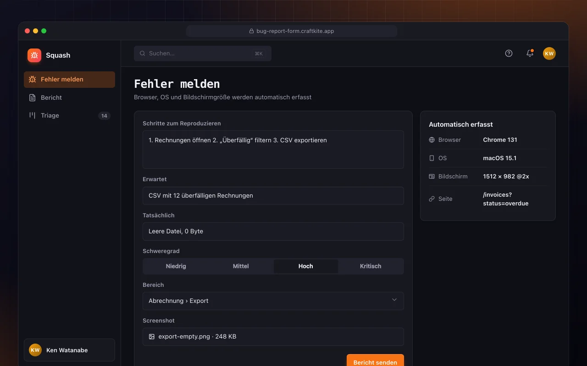Click the ⌘K shortcut hint

(x=259, y=54)
